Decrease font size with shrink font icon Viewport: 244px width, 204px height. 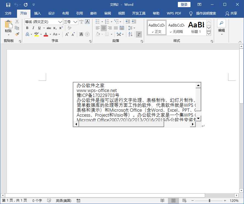(x=73, y=34)
